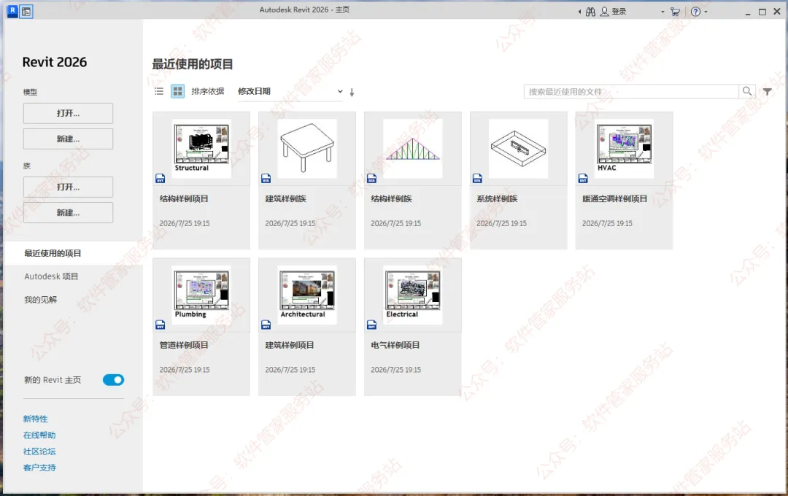
Task: Click RFA file icon on 建筑样例族 card
Action: pos(266,178)
